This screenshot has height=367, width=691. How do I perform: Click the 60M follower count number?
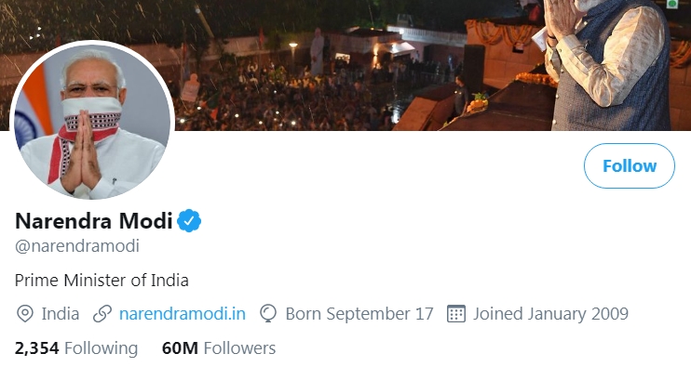[x=180, y=348]
